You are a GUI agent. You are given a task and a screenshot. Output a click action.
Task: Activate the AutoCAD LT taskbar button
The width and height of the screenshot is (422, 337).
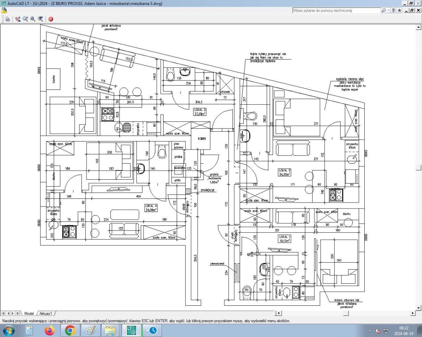tap(131, 330)
